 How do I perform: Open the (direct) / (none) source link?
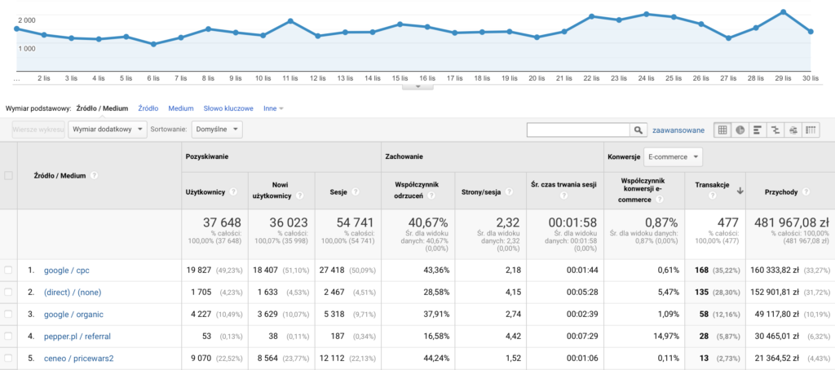[x=73, y=293]
